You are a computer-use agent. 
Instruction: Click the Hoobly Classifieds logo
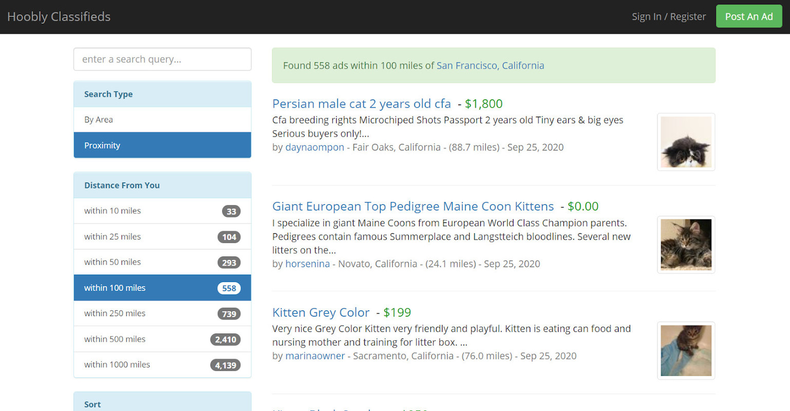coord(59,16)
